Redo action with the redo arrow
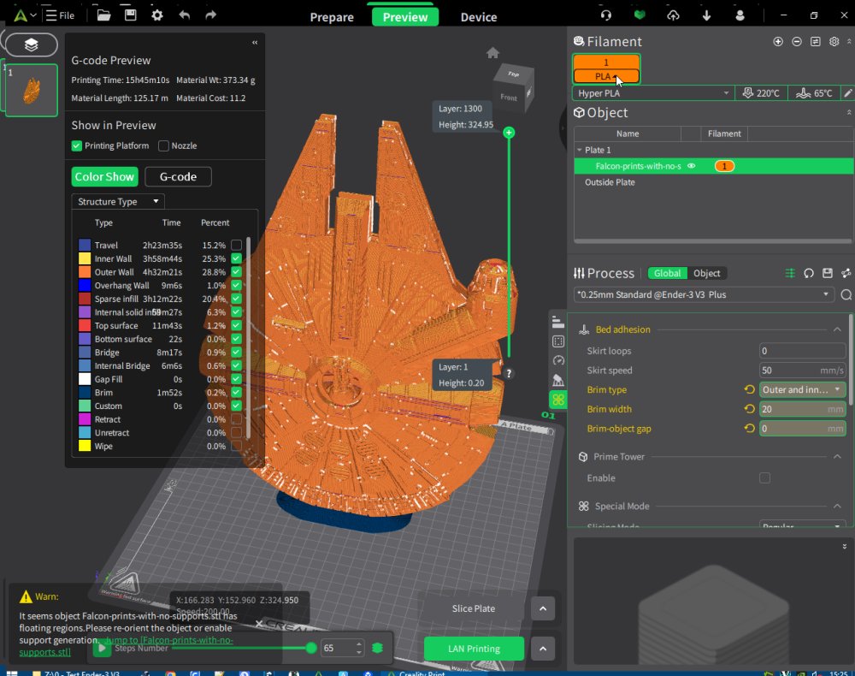Viewport: 855px width, 676px height. (210, 15)
